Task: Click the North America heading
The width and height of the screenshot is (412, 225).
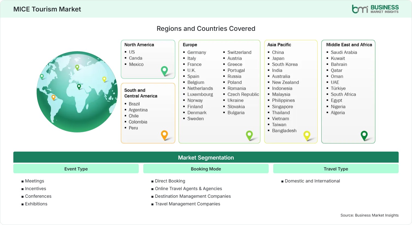Action: click(139, 45)
